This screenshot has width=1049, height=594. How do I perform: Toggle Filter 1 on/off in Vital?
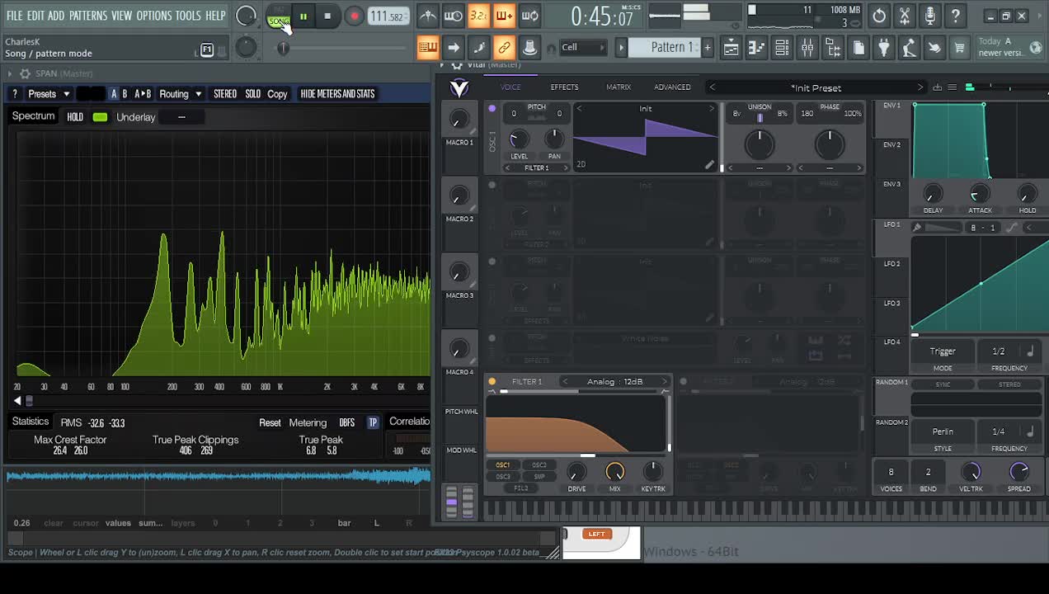pos(492,381)
